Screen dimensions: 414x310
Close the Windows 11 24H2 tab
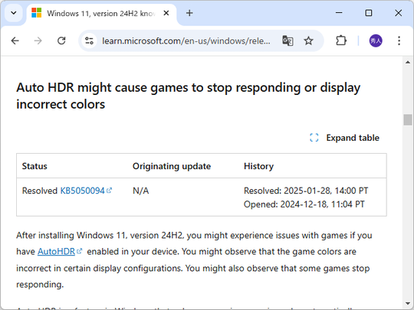coord(166,13)
